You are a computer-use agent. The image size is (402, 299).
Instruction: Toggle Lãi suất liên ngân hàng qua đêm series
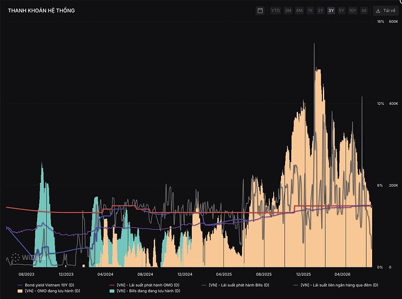click(x=336, y=285)
